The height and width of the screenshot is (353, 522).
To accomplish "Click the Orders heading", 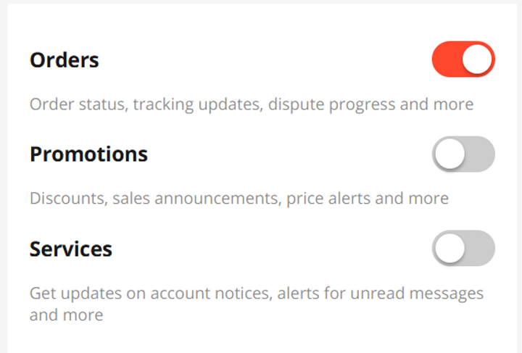I will [65, 60].
